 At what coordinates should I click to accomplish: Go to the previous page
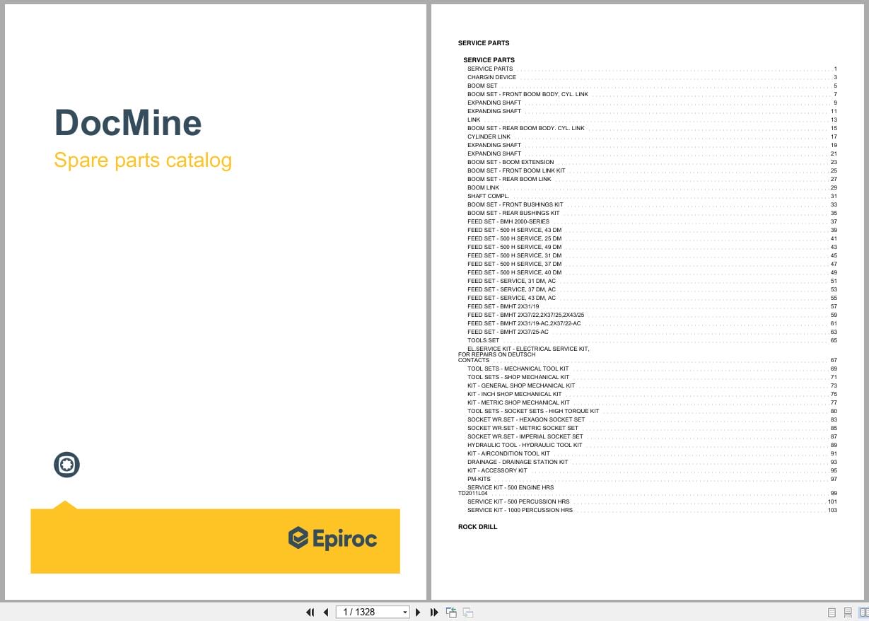(326, 613)
